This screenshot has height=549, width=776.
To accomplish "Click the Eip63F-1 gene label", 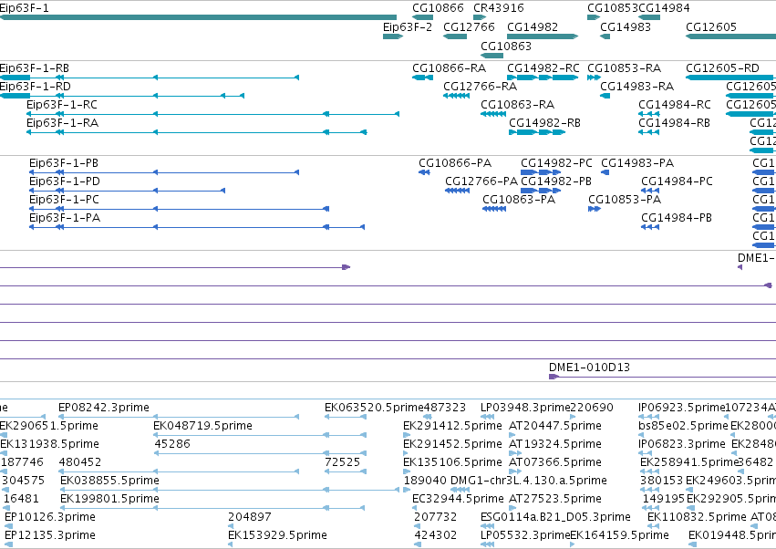I will 25,8.
